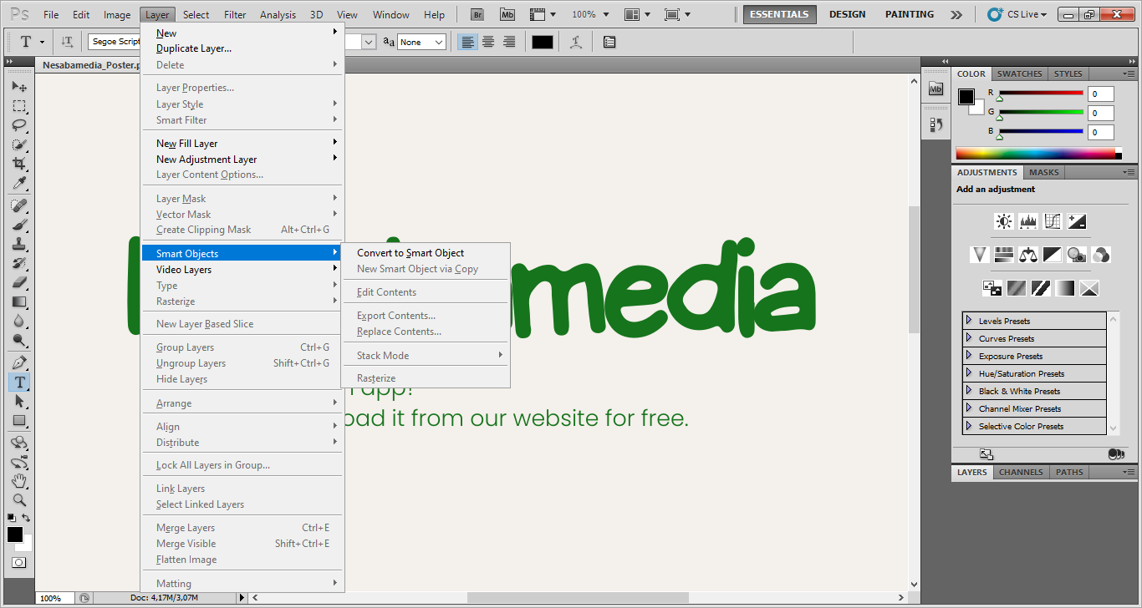Choose Convert to Smart Object
Viewport: 1142px width, 608px height.
click(x=410, y=253)
